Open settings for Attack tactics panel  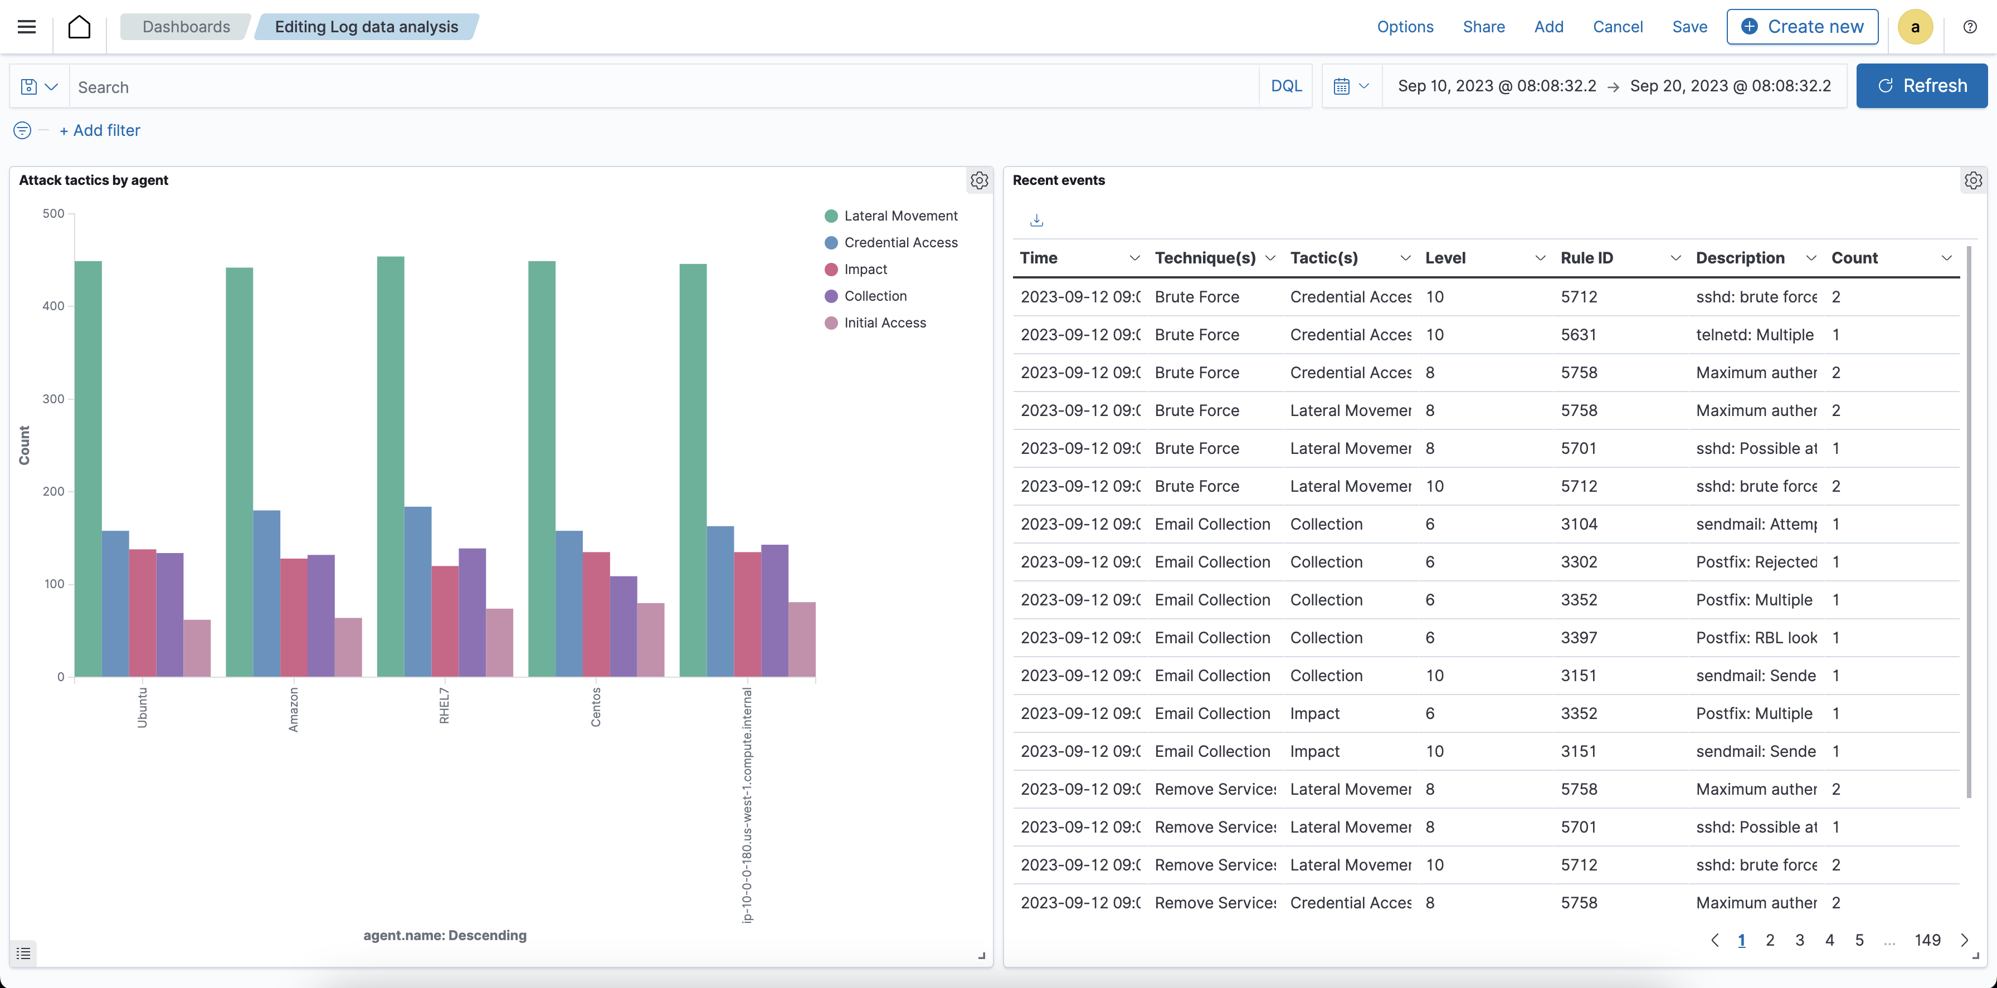point(979,180)
